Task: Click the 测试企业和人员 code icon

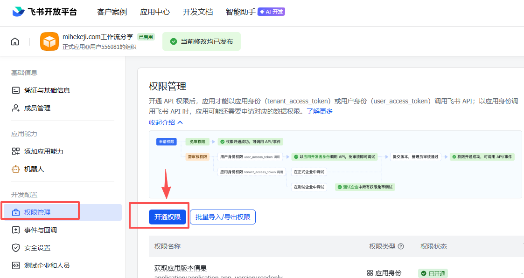Action: 16,265
